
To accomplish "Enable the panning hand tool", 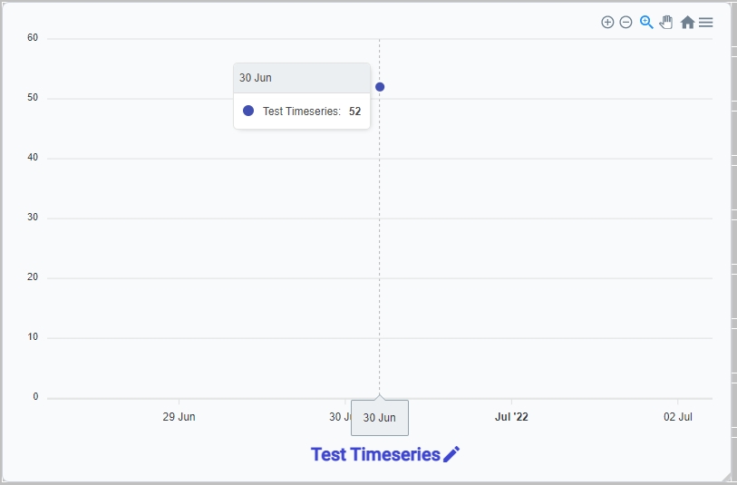I will click(x=666, y=22).
